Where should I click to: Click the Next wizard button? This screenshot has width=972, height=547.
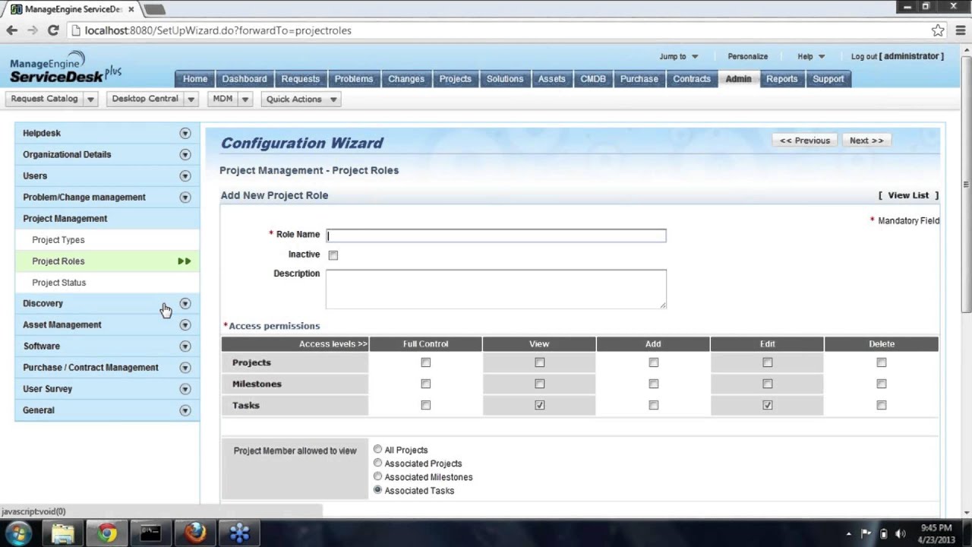pos(866,141)
